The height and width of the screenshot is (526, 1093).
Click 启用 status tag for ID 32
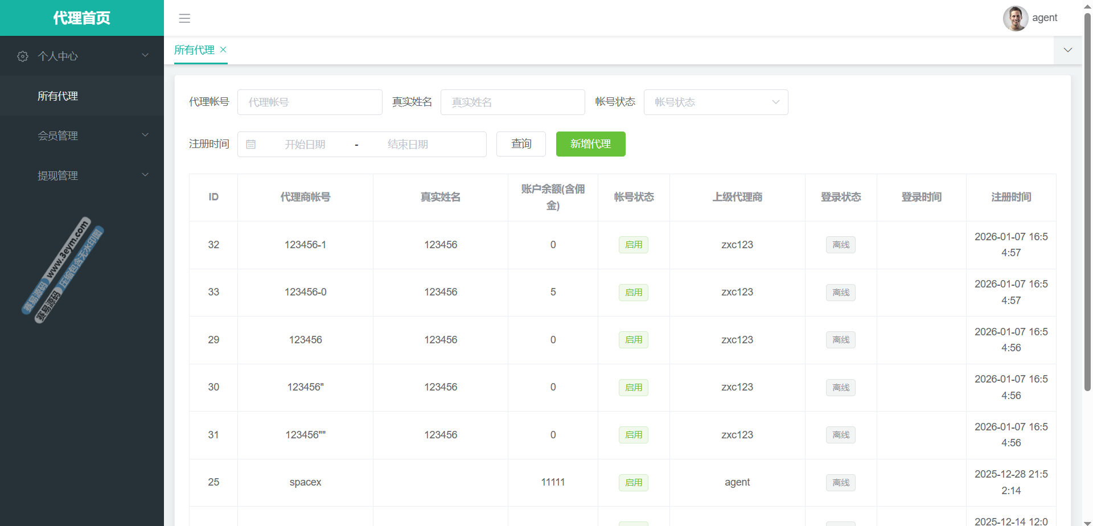click(633, 245)
